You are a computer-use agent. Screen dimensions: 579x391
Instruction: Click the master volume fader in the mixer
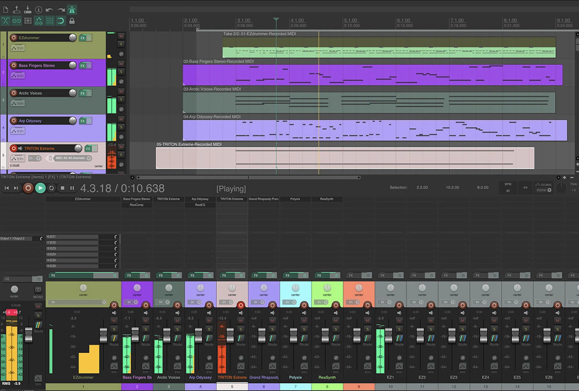29,335
